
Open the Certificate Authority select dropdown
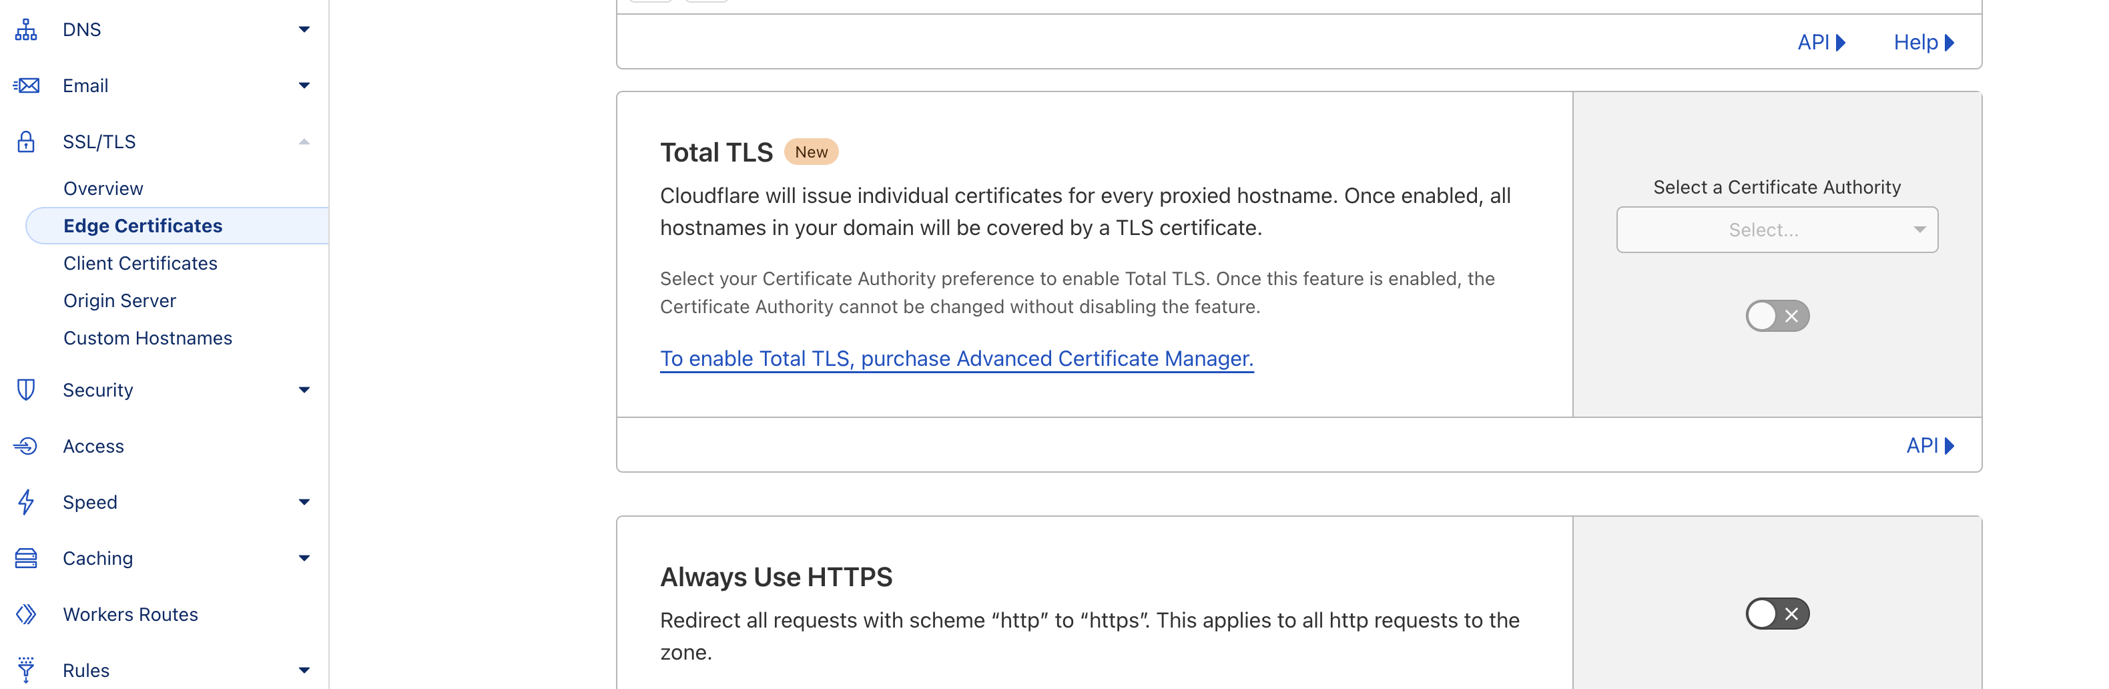pyautogui.click(x=1777, y=230)
